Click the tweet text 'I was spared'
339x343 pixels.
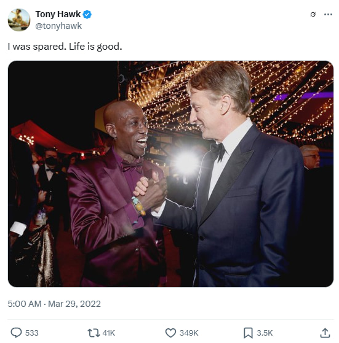click(37, 47)
